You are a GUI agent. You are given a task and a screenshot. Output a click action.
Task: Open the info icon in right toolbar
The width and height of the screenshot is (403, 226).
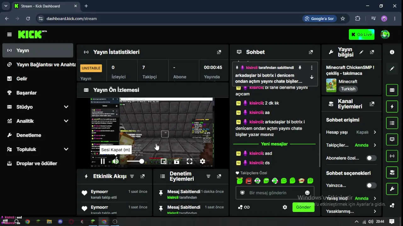click(x=392, y=52)
